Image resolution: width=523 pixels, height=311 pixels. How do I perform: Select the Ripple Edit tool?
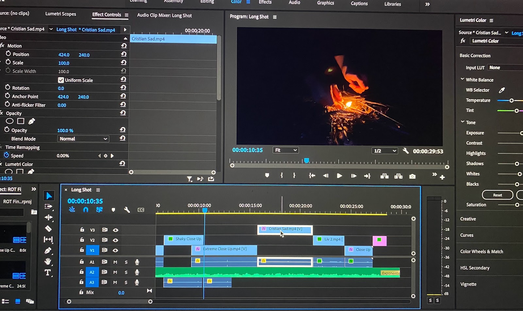(48, 217)
